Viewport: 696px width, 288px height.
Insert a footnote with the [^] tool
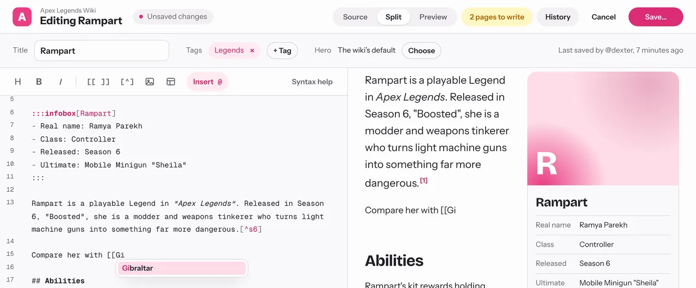click(x=127, y=82)
